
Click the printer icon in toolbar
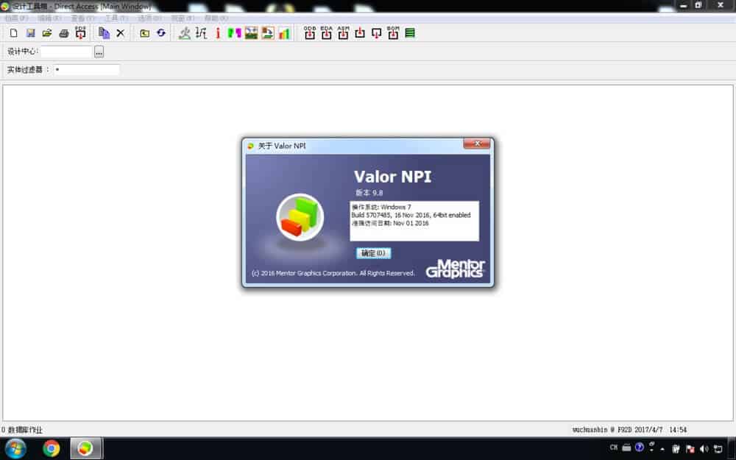point(64,33)
